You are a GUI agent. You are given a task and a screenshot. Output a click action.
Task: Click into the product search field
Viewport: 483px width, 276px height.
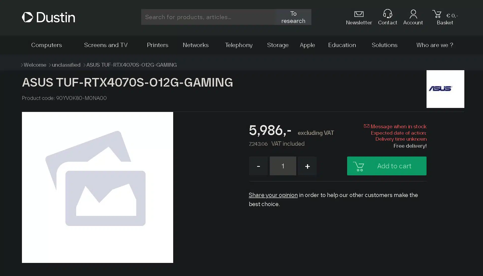(208, 17)
